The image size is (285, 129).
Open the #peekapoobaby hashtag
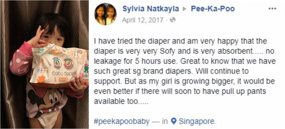pos(122,121)
